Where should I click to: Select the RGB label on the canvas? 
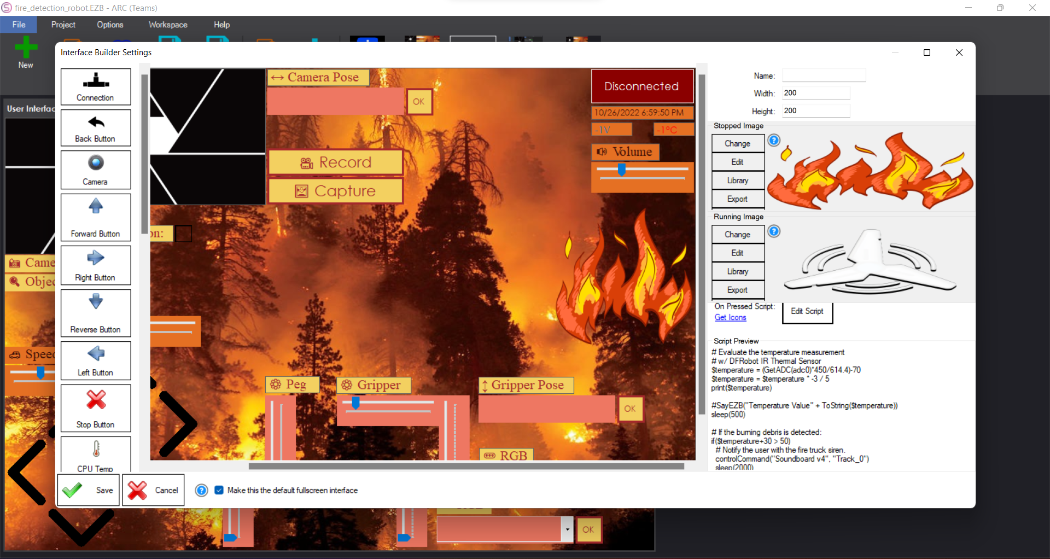pos(506,455)
